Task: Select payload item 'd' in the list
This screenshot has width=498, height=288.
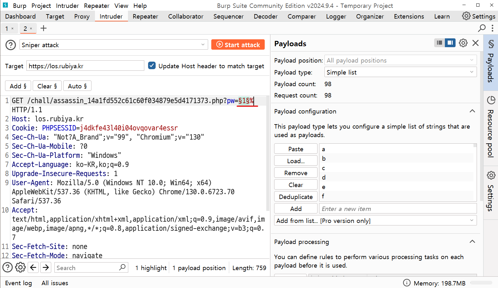Action: (x=396, y=177)
